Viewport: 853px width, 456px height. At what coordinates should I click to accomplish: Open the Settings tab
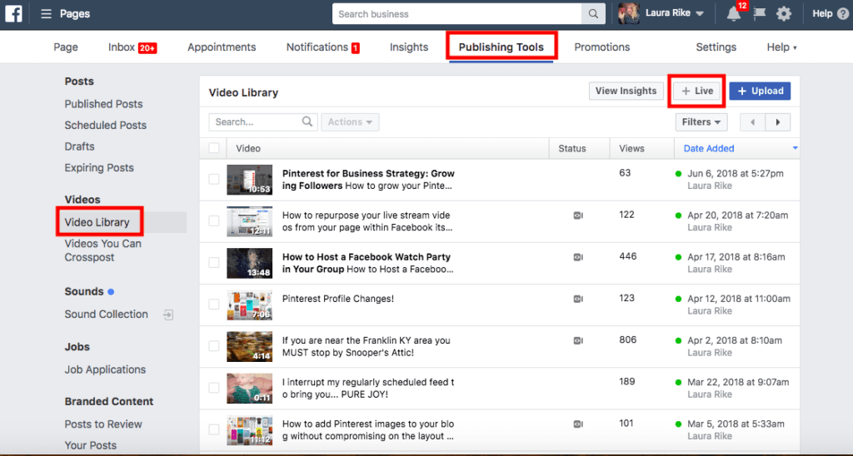point(716,47)
